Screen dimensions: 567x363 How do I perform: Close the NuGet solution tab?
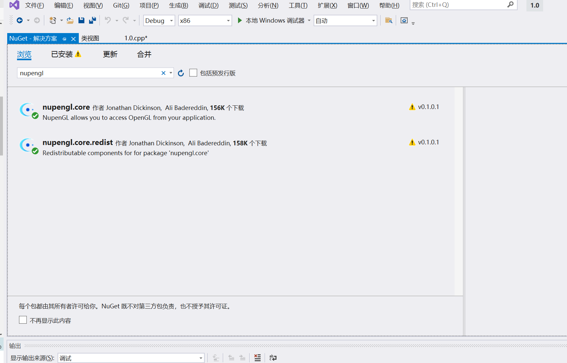coord(74,39)
